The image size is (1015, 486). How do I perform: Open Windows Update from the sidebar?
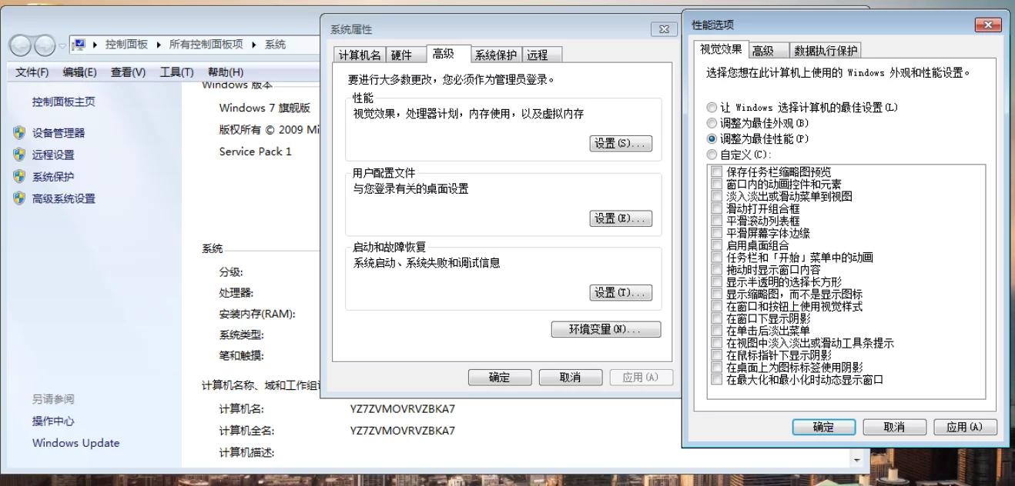pyautogui.click(x=75, y=443)
